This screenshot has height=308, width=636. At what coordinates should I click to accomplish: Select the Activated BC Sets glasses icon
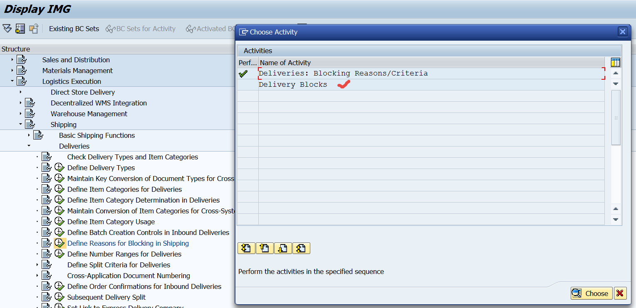coord(191,29)
